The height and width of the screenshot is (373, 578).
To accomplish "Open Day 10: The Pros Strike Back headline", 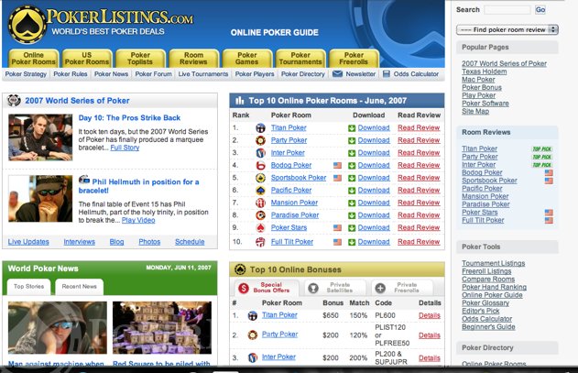I will click(129, 118).
